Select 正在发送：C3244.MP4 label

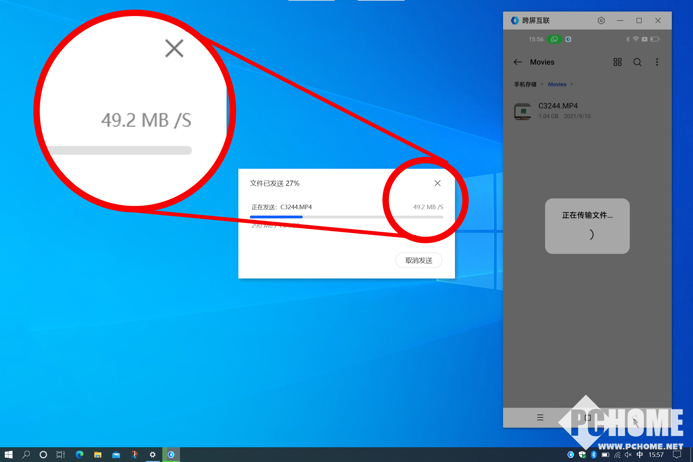pos(282,207)
